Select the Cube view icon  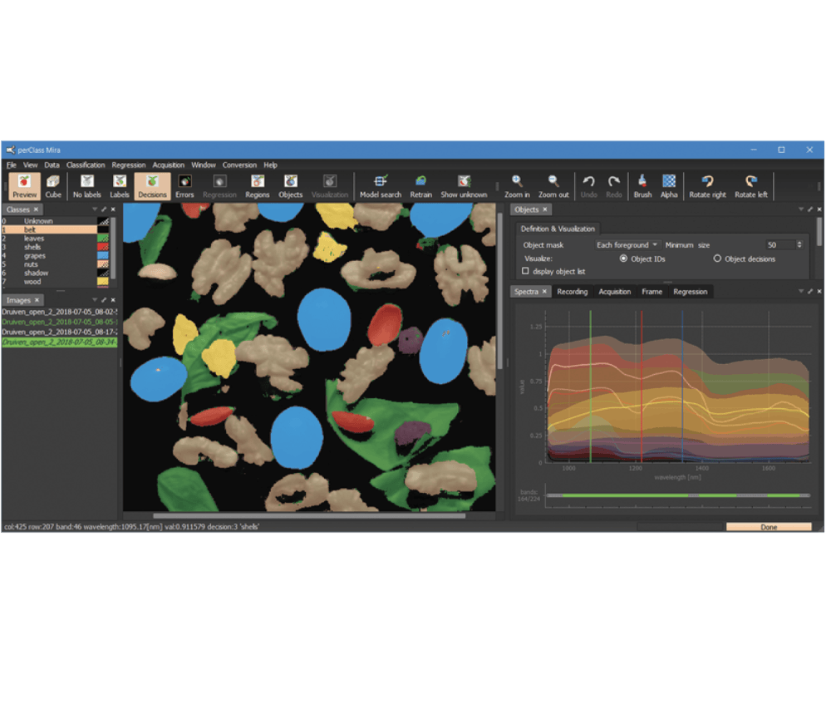(53, 186)
